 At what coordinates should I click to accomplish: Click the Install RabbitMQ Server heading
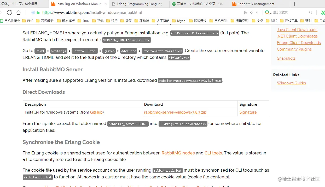coord(53,70)
